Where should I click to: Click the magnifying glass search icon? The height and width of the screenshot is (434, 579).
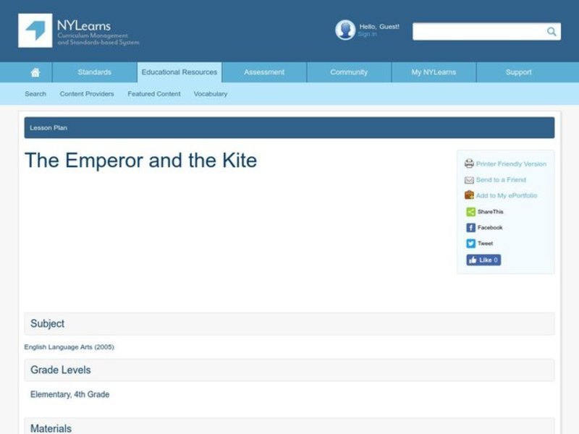(x=551, y=32)
